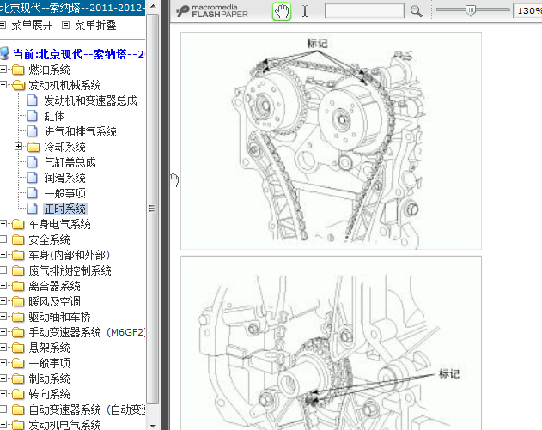Click the sidebar vertical scrollbar thumb

[152, 209]
